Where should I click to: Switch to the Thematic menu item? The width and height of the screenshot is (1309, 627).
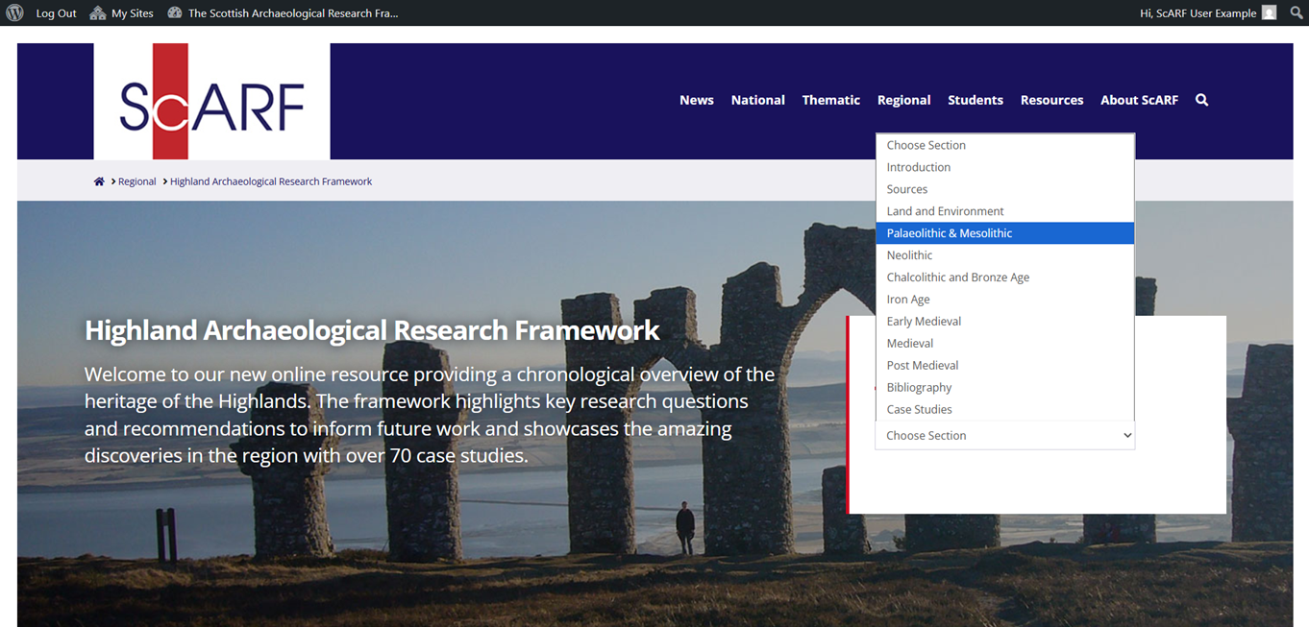pos(830,100)
